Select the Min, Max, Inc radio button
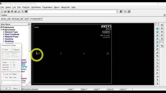The height and width of the screenshot is (93, 166). click(4, 77)
